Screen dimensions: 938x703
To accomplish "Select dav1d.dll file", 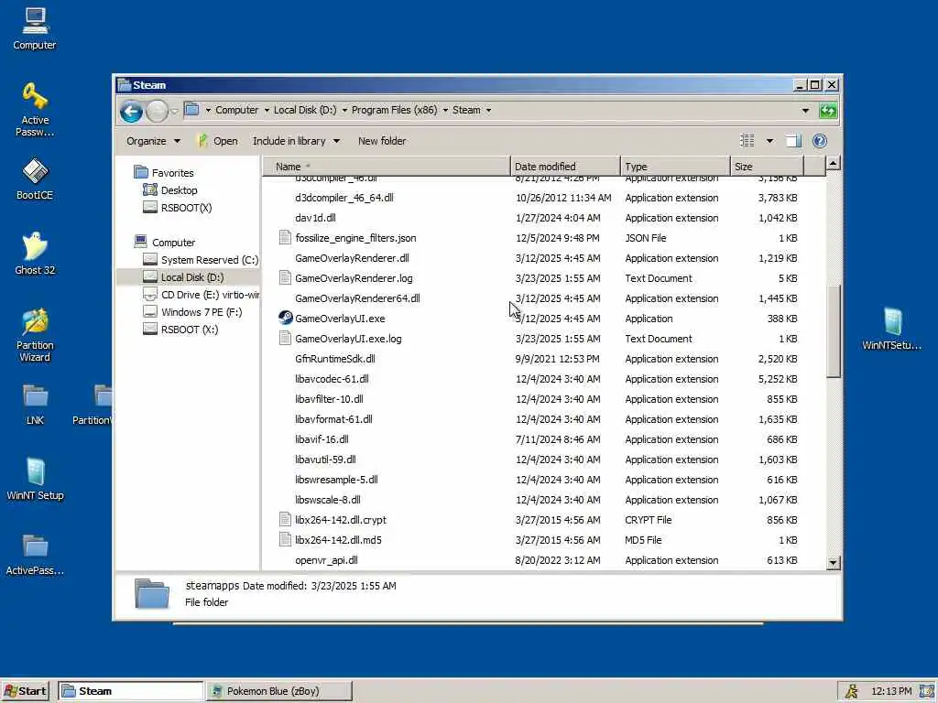I will (x=315, y=218).
